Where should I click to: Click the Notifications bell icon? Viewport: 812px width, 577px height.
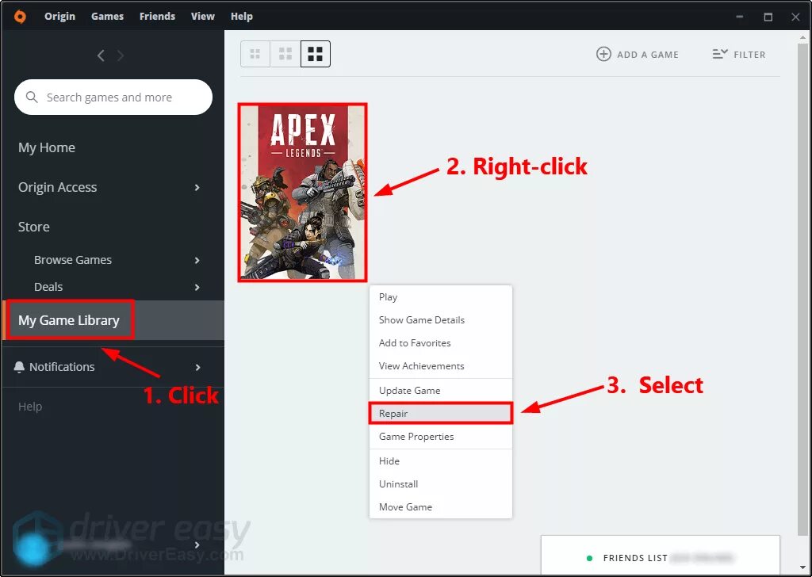click(x=19, y=367)
